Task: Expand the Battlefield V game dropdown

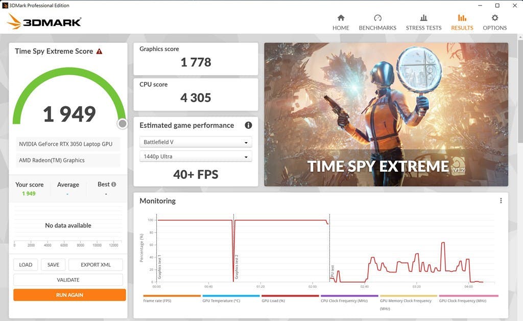Action: [196, 142]
